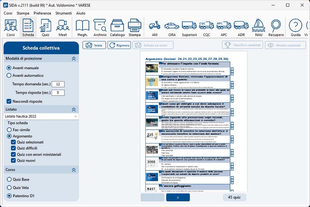
Task: Open the Recupero magnifier icon
Action: [276, 28]
